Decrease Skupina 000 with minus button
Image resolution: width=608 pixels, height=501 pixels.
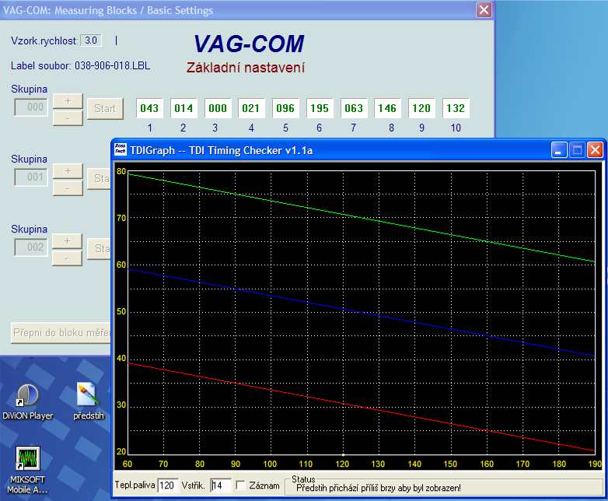point(67,117)
